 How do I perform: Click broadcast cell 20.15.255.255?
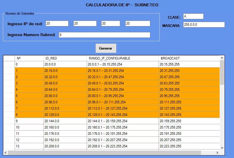click(x=189, y=64)
